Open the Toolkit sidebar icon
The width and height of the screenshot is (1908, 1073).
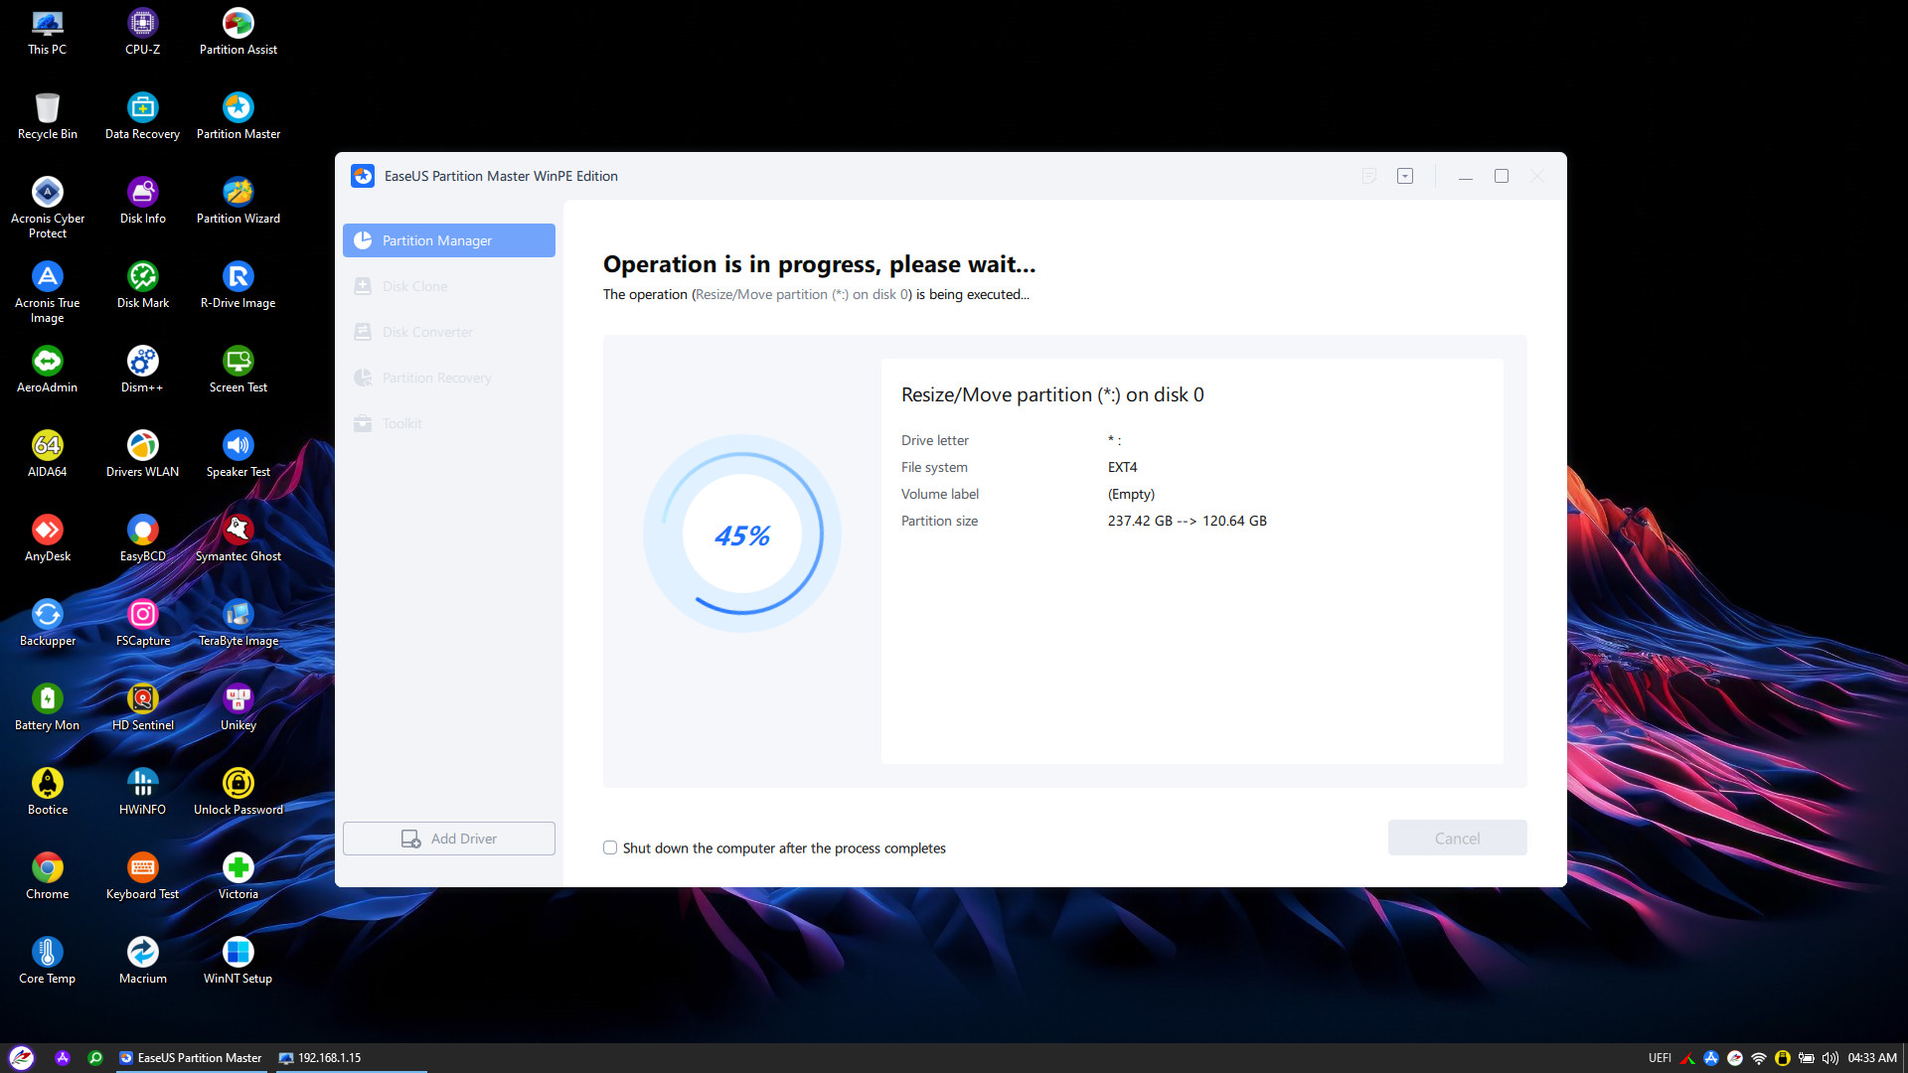(x=363, y=423)
